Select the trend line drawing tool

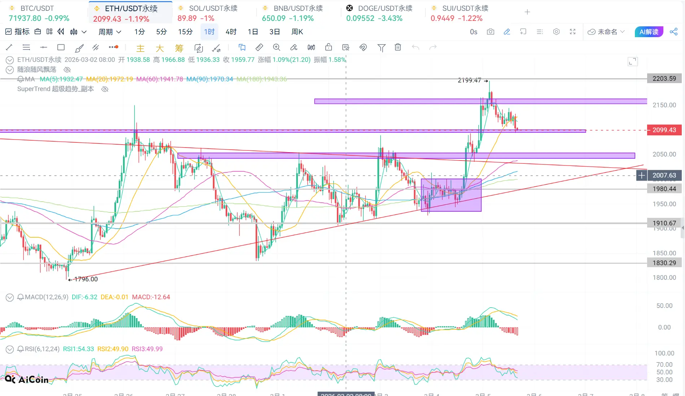point(9,47)
